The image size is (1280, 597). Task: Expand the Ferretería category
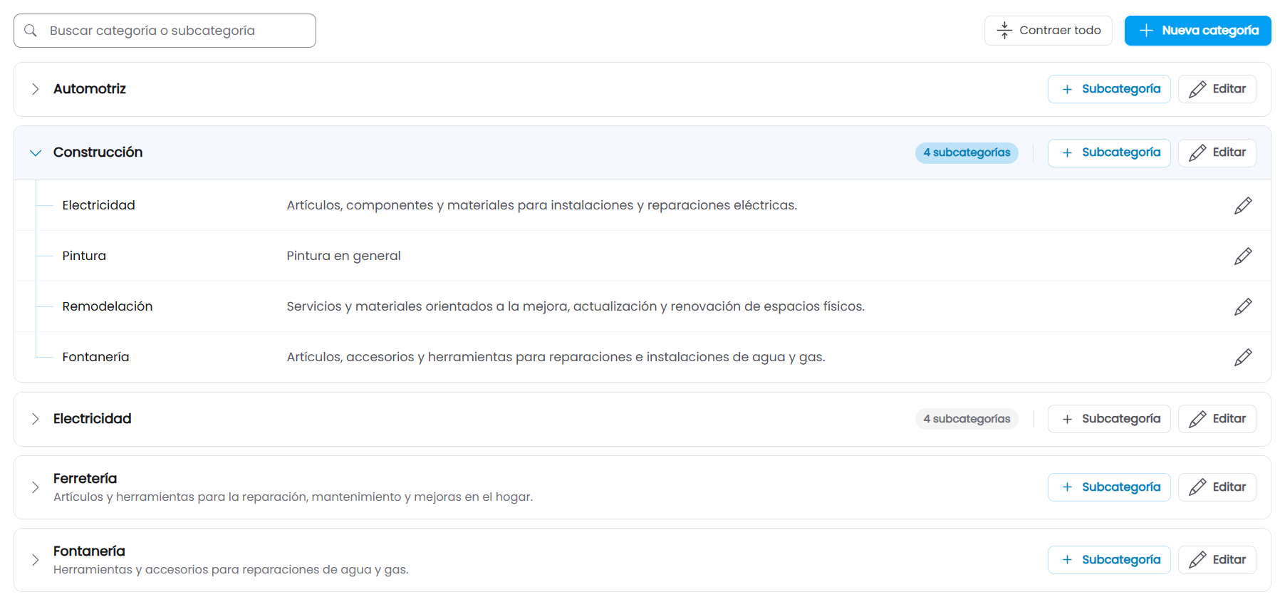[x=35, y=487]
